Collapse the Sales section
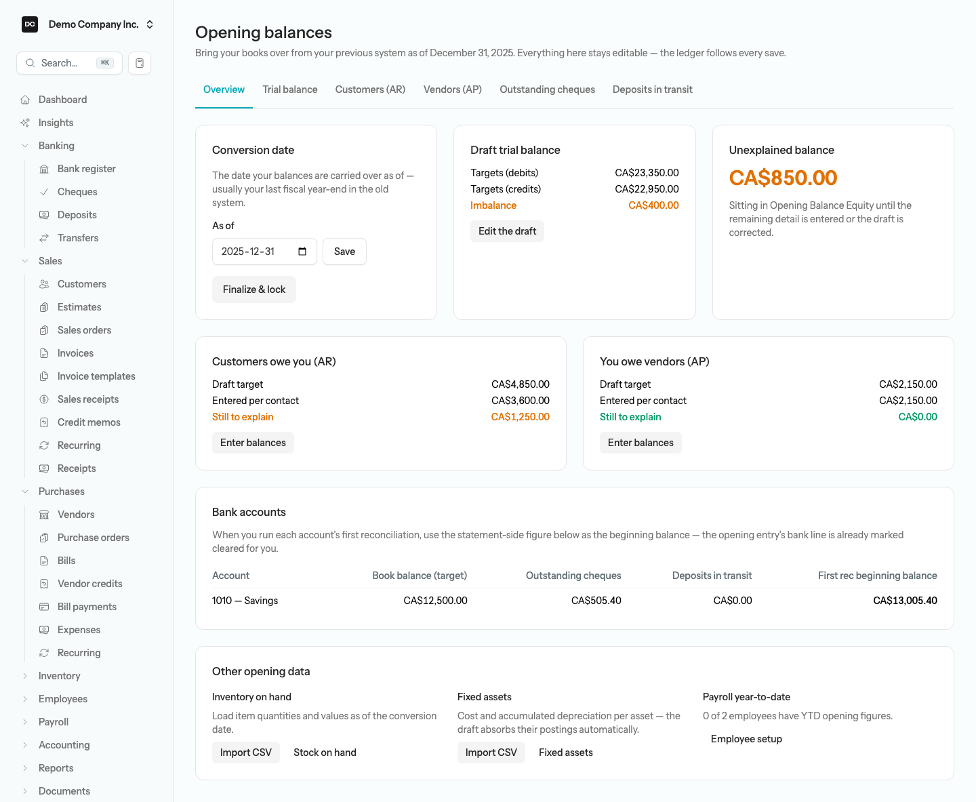Image resolution: width=976 pixels, height=802 pixels. pos(25,261)
